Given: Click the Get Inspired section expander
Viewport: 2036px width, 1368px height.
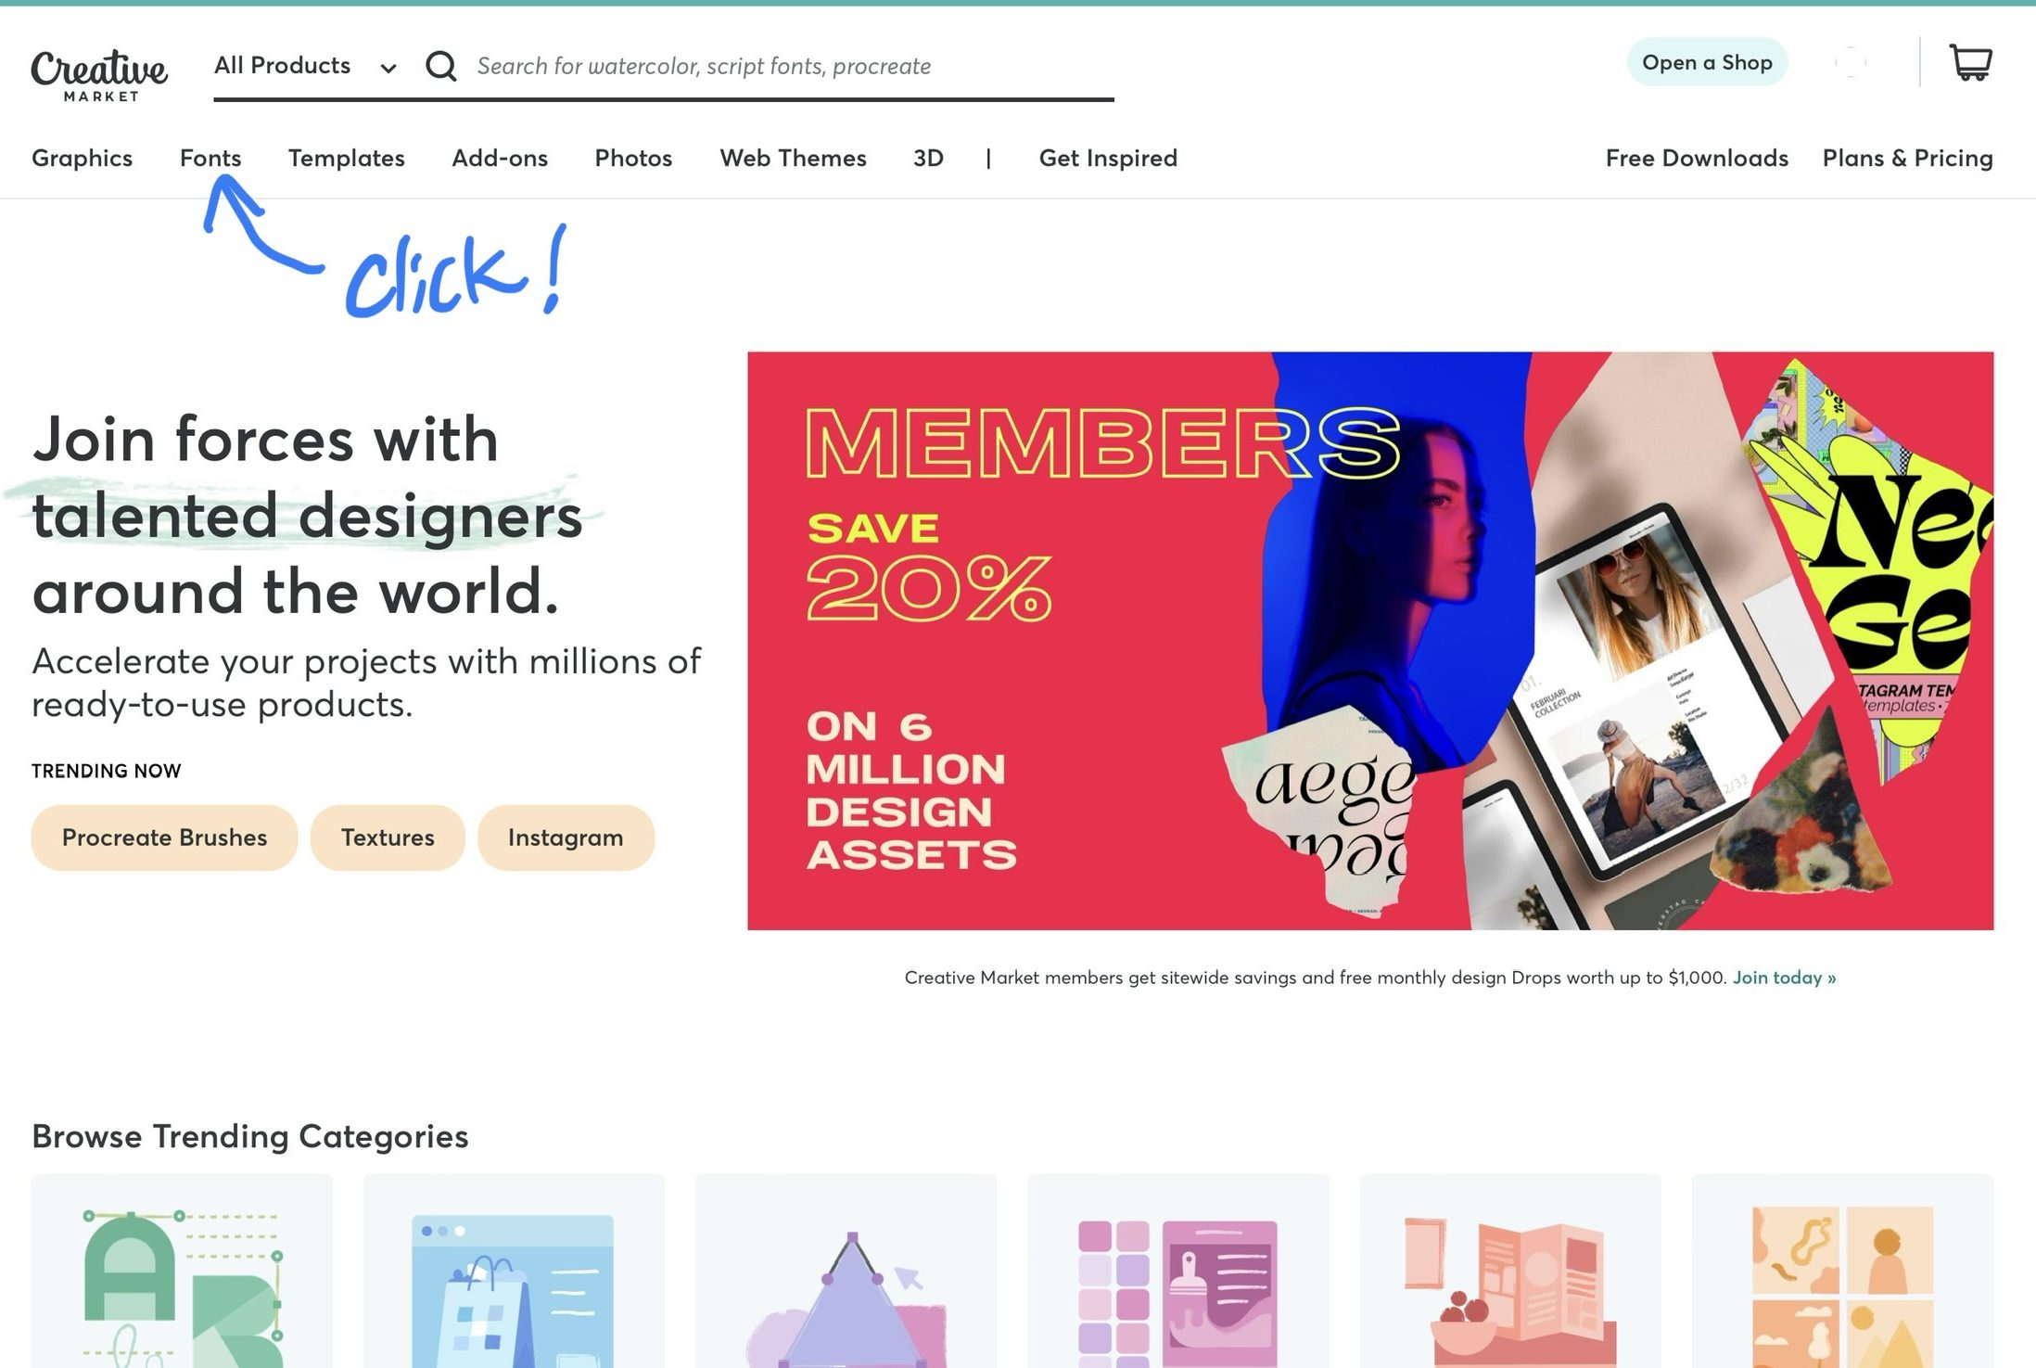Looking at the screenshot, I should pyautogui.click(x=1108, y=158).
